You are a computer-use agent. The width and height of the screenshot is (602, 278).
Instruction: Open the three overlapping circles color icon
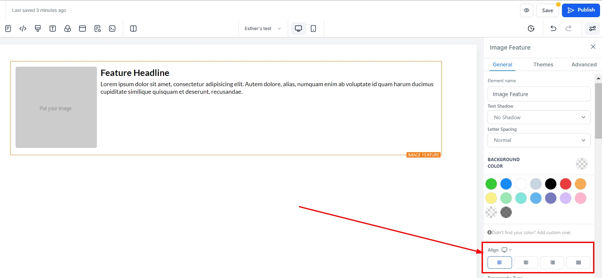pyautogui.click(x=67, y=29)
